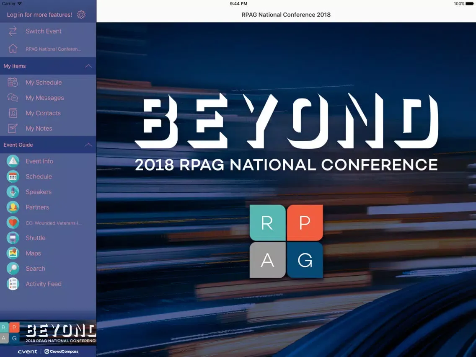Viewport: 476px width, 357px height.
Task: Collapse the Event Guide section
Action: click(88, 145)
